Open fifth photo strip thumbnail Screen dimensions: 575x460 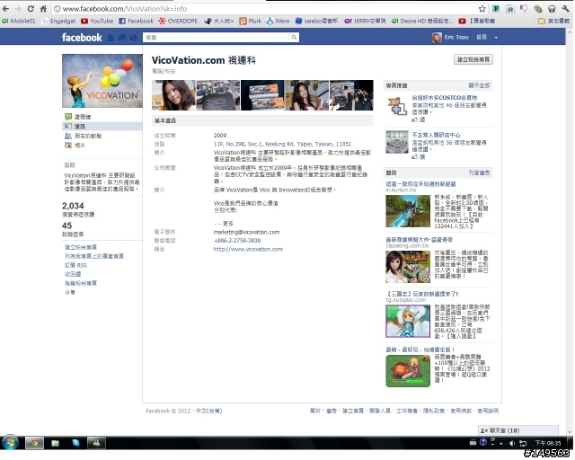click(351, 95)
